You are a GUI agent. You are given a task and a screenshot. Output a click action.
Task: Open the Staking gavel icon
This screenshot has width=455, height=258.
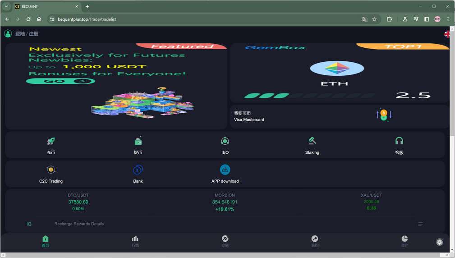[x=312, y=141]
